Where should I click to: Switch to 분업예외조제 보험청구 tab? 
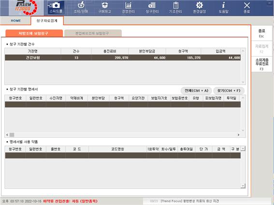[x=93, y=33]
